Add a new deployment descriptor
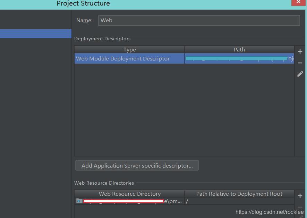 300,51
